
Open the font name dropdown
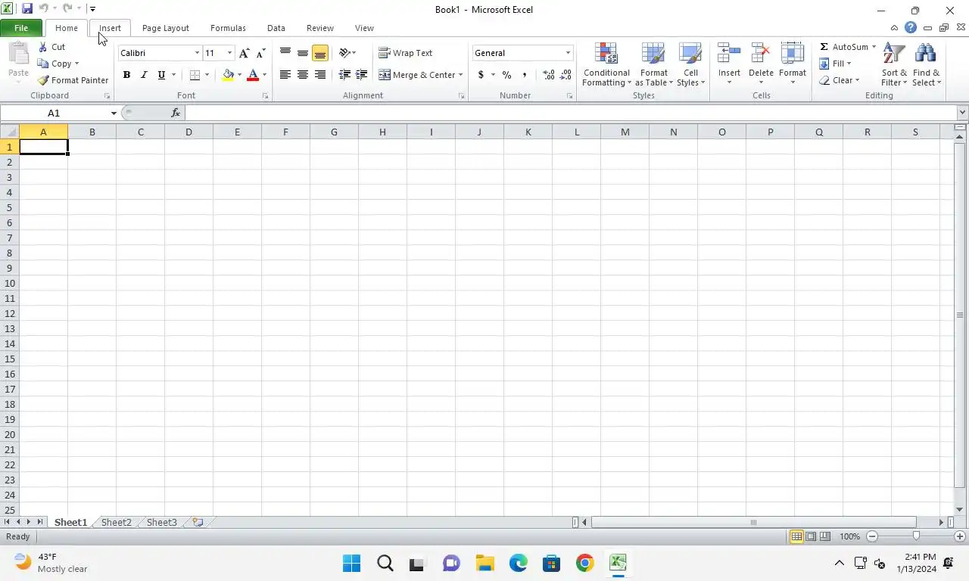pos(197,53)
